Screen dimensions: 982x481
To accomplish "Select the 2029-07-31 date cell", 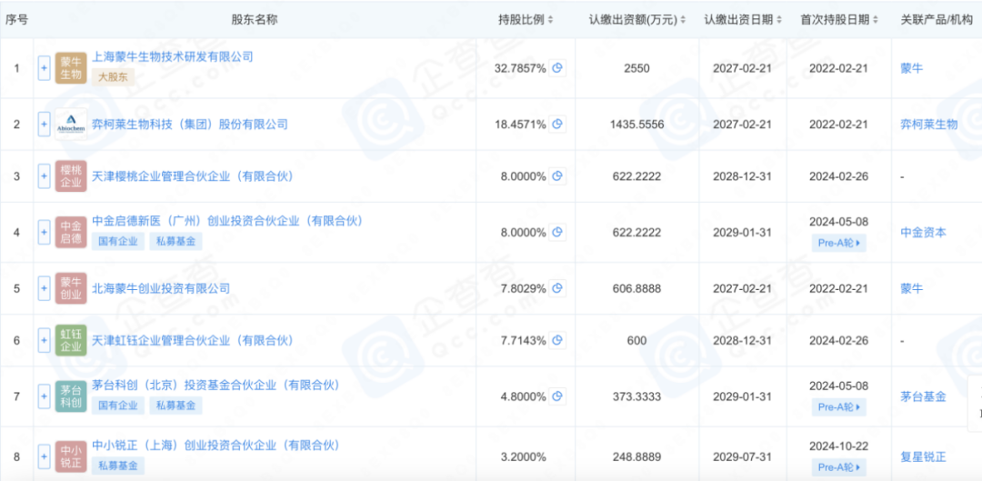I will click(742, 457).
